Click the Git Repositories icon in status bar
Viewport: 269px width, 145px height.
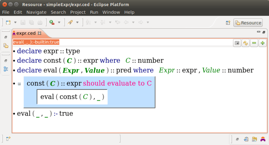(254, 139)
